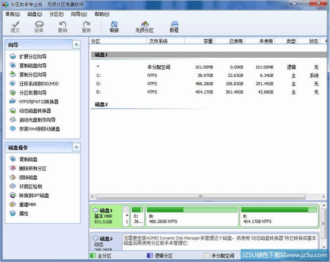
Task: Select 重建MBR operation
Action: click(23, 204)
